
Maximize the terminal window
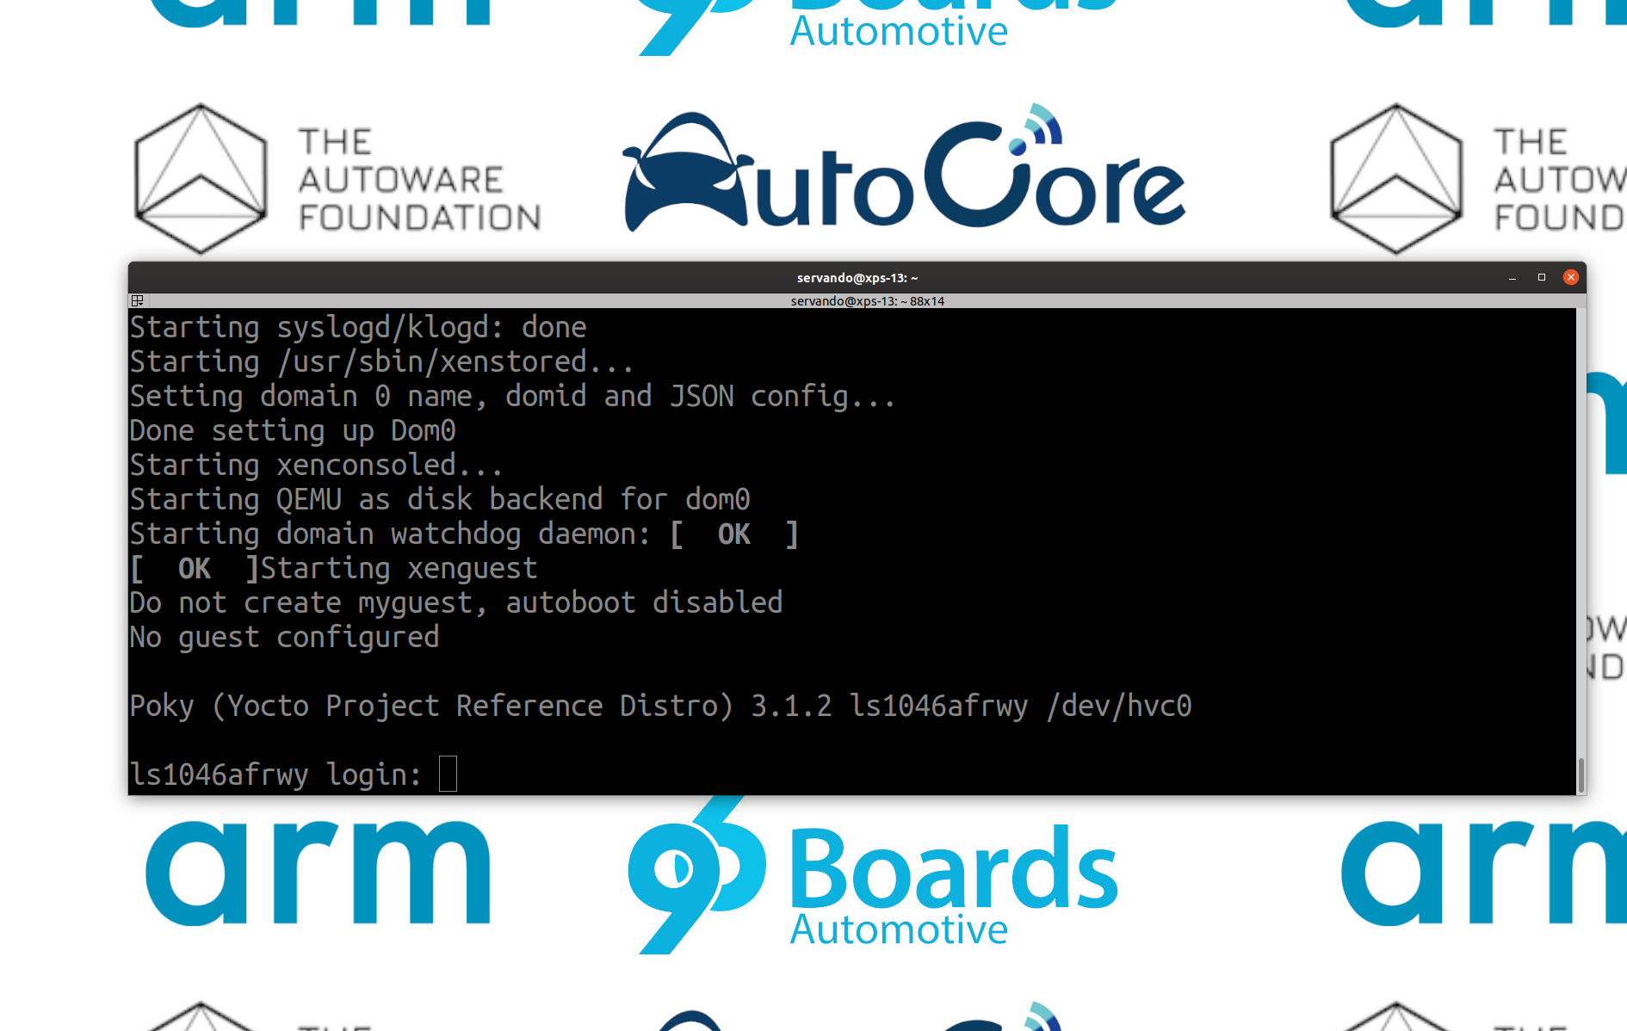[1541, 277]
